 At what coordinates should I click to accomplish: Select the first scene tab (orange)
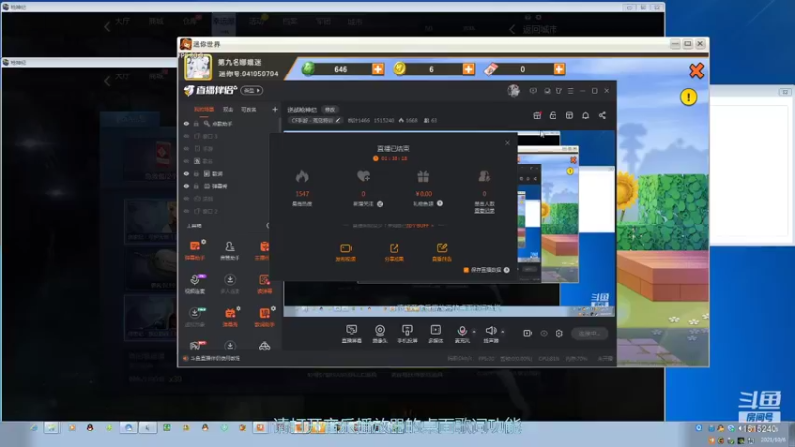click(x=204, y=109)
